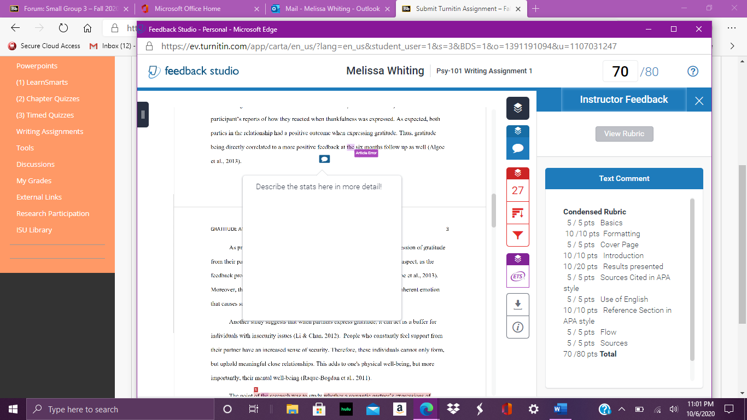Open the Windows notification center
The height and width of the screenshot is (420, 747).
(x=728, y=409)
